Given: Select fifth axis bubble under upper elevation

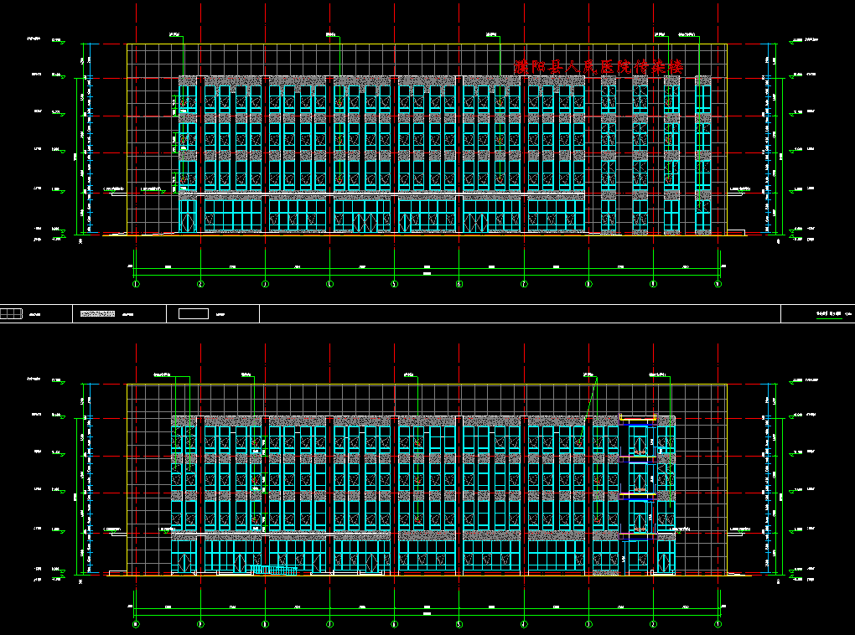Looking at the screenshot, I should click(x=395, y=285).
